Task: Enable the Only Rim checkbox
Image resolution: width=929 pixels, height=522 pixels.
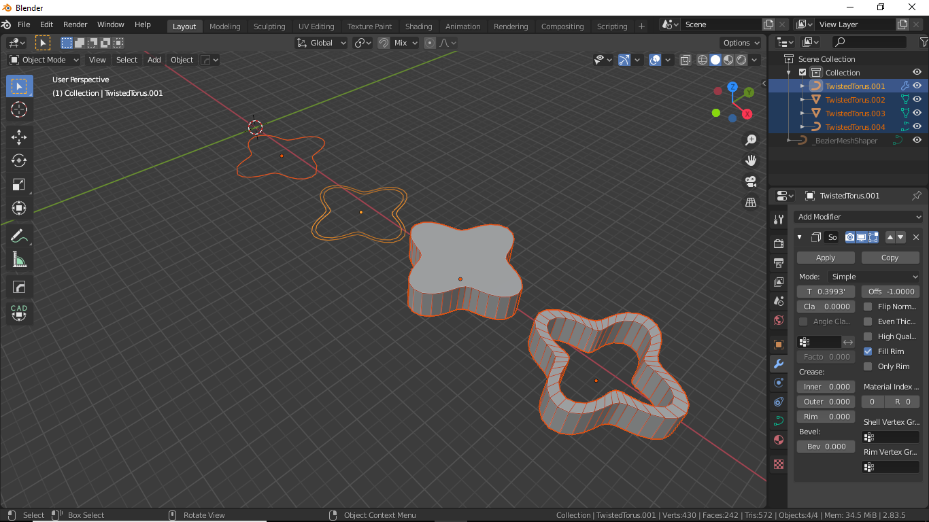Action: 868,366
